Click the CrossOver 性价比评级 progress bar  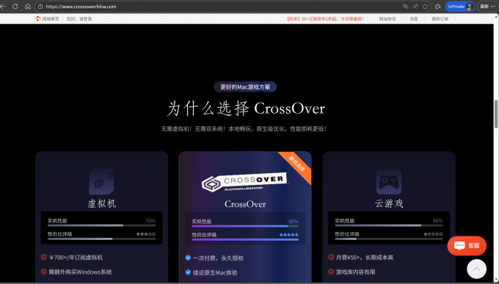[245, 239]
